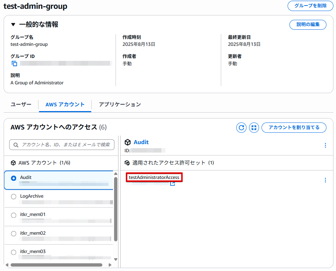This screenshot has width=336, height=271.
Task: Copy the group ID with the copy icon
Action: pos(14,63)
